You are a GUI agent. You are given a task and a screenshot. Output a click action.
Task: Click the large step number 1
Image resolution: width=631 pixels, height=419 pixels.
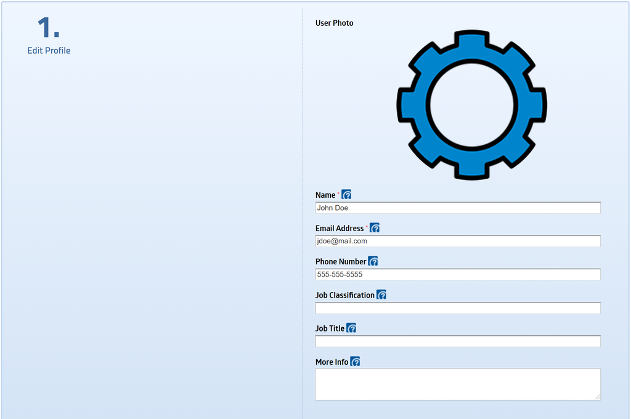(48, 28)
